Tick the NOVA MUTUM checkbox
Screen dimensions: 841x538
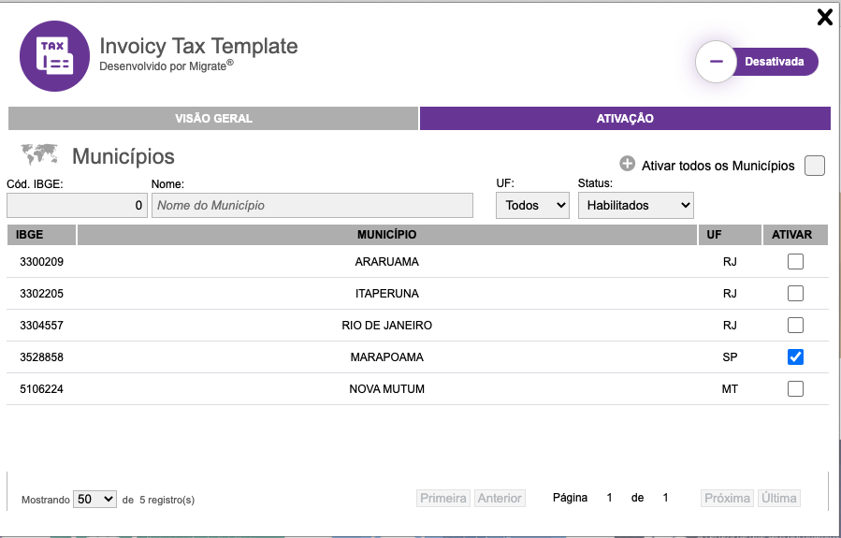click(x=795, y=389)
